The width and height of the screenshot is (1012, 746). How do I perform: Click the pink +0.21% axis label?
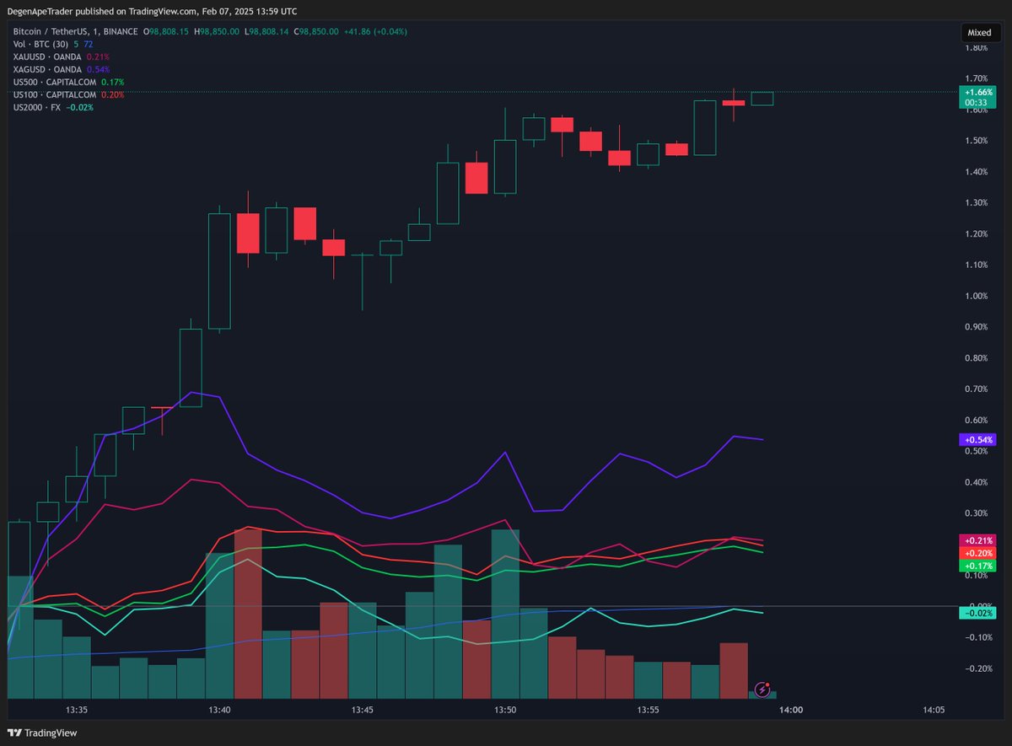coord(978,540)
